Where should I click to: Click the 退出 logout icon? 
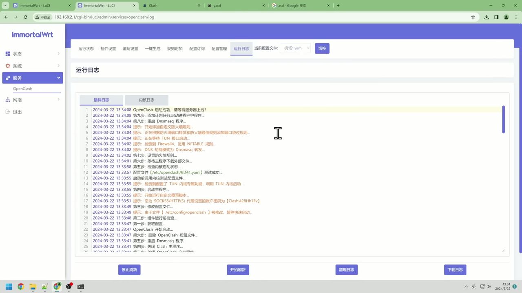coord(7,112)
